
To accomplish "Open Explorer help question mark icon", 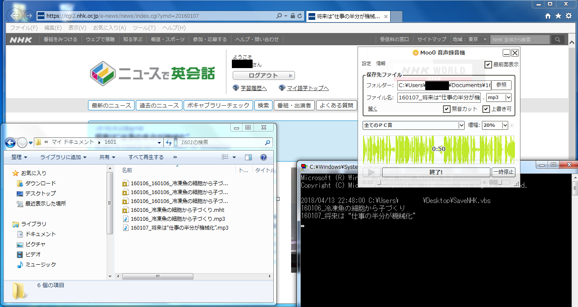I will pyautogui.click(x=264, y=157).
